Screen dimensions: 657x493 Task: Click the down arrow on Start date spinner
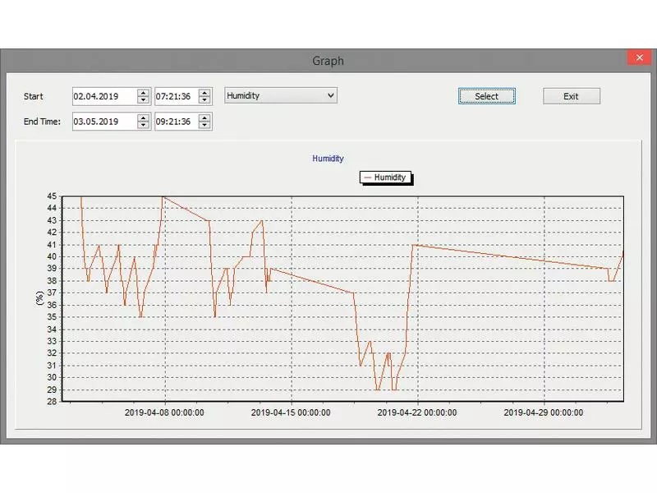point(144,100)
